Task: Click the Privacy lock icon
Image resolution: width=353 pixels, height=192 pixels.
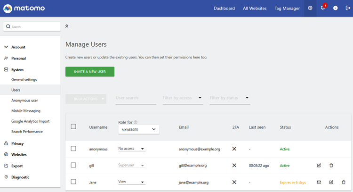Action: click(x=6, y=143)
